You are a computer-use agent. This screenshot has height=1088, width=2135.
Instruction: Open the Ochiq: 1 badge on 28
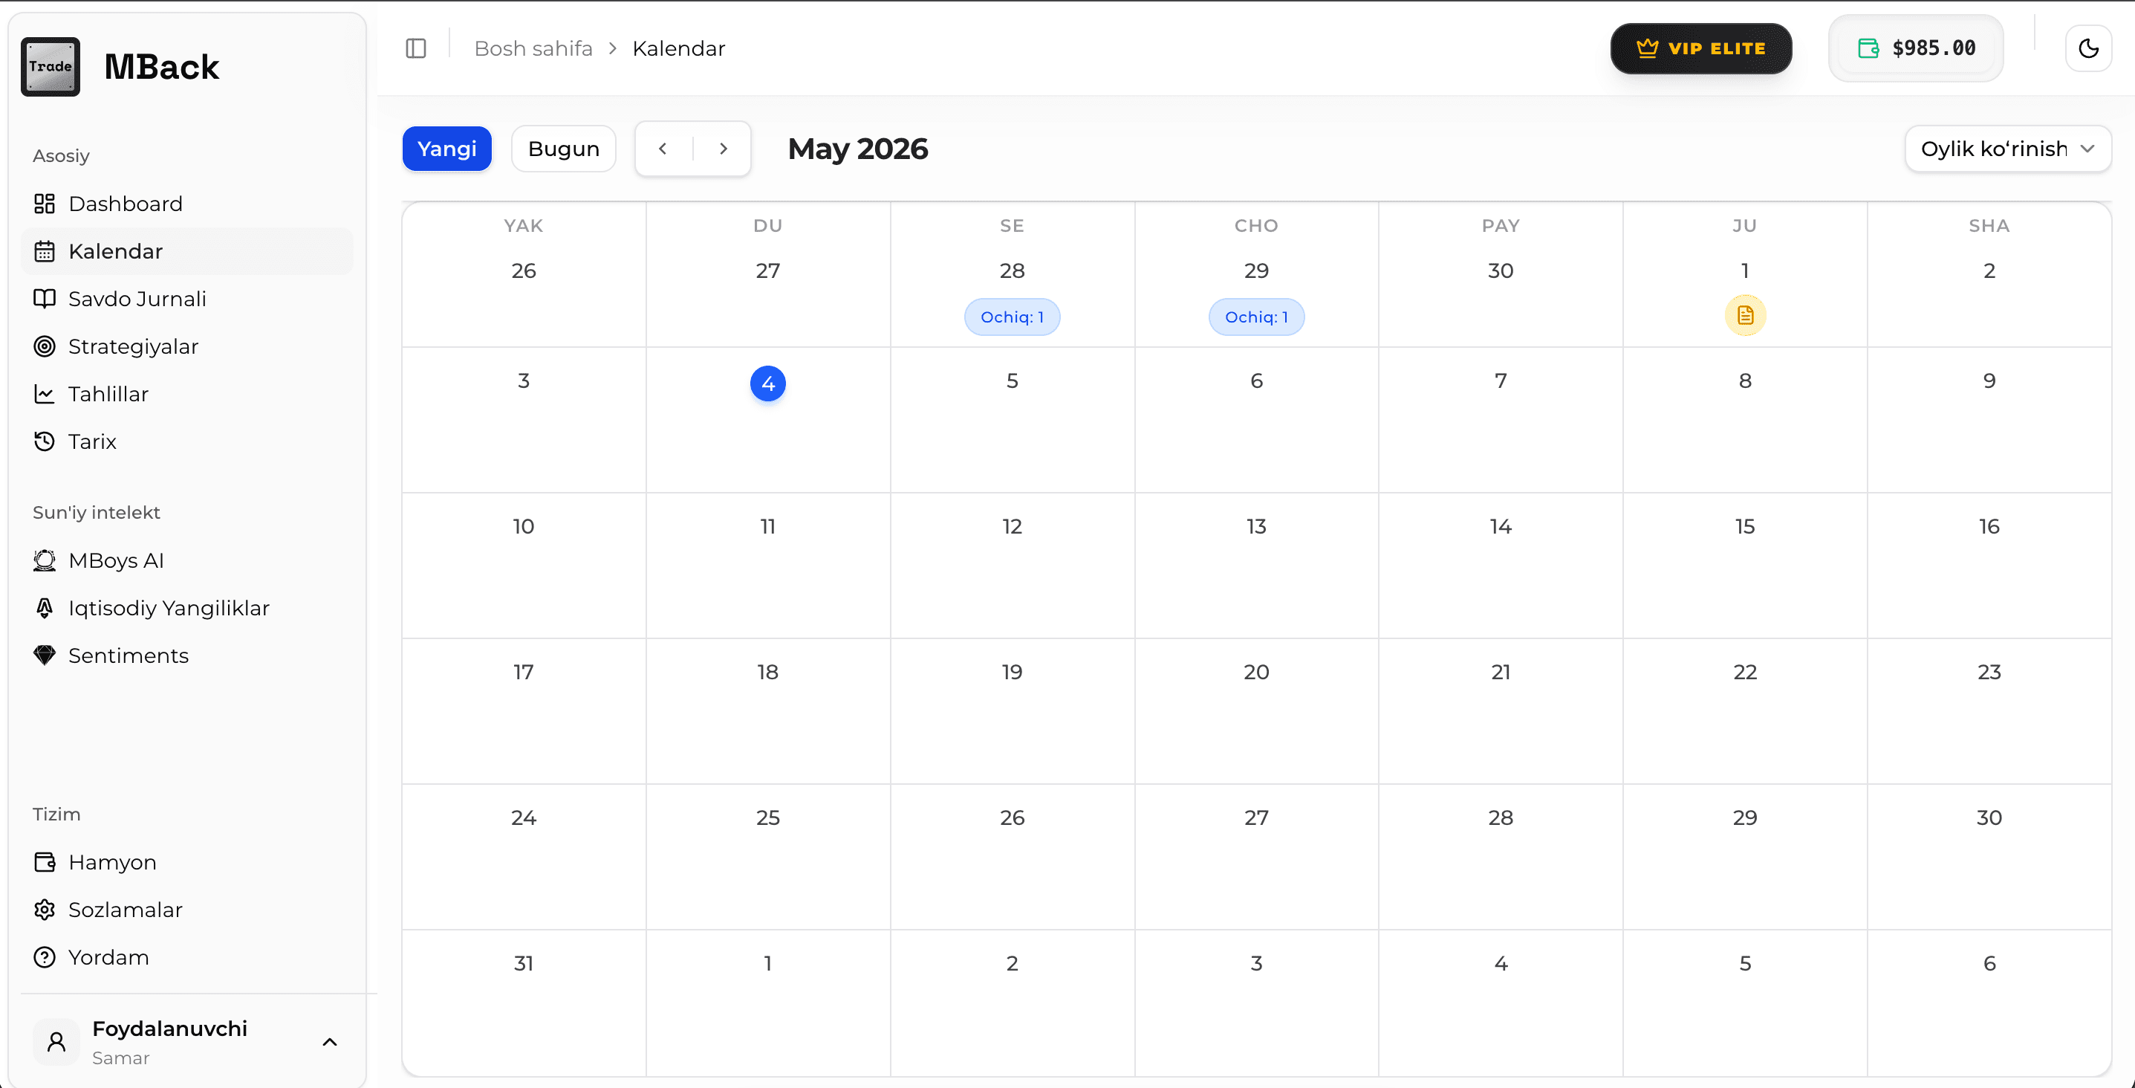click(x=1012, y=317)
